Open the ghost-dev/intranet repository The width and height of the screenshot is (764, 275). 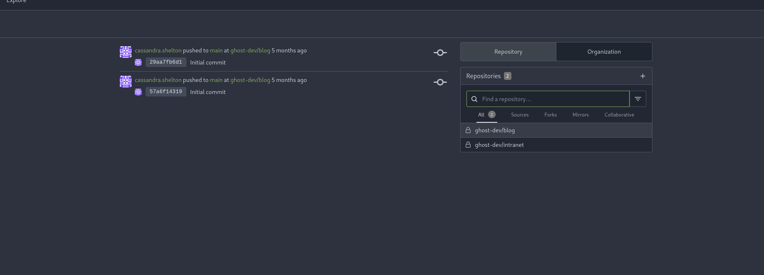click(499, 145)
